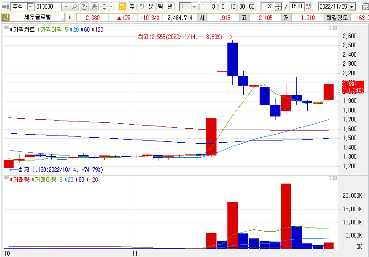Click the 관 watchlist button
The image size is (369, 257).
(x=84, y=7)
